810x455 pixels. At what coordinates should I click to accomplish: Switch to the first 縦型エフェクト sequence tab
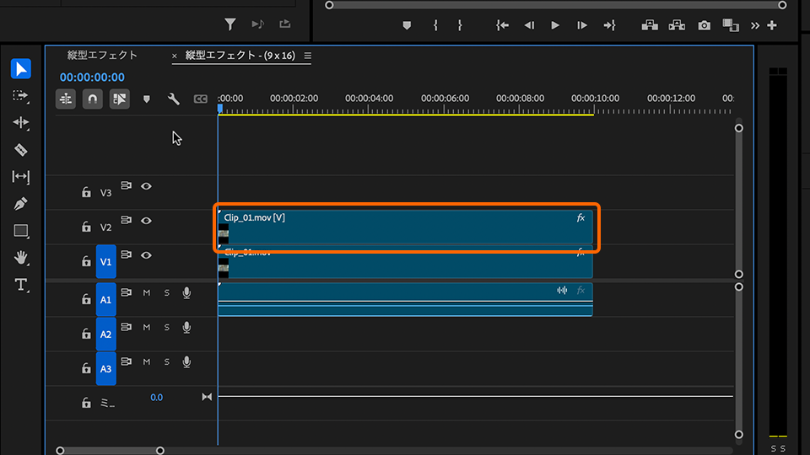click(x=102, y=56)
